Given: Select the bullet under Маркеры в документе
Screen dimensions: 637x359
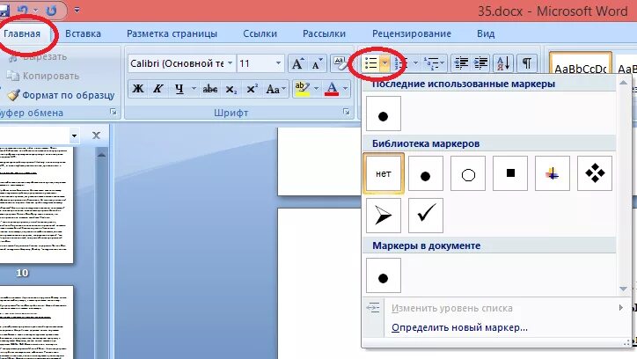Looking at the screenshot, I should tap(383, 275).
